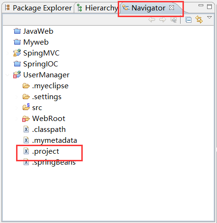Viewport: 217px width, 223px height.
Task: Toggle Link with Editor arrows icon
Action: (199, 19)
